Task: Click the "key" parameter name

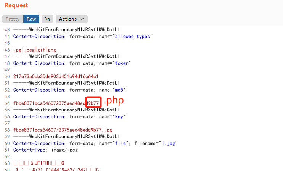Action: click(119, 117)
